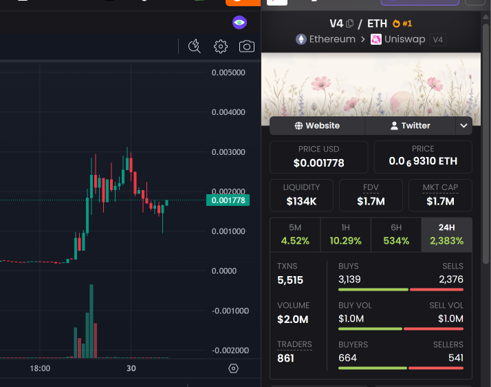Click the buys versus sells ratio bar

pyautogui.click(x=401, y=290)
